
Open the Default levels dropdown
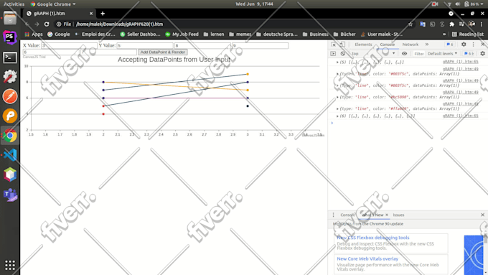(442, 54)
